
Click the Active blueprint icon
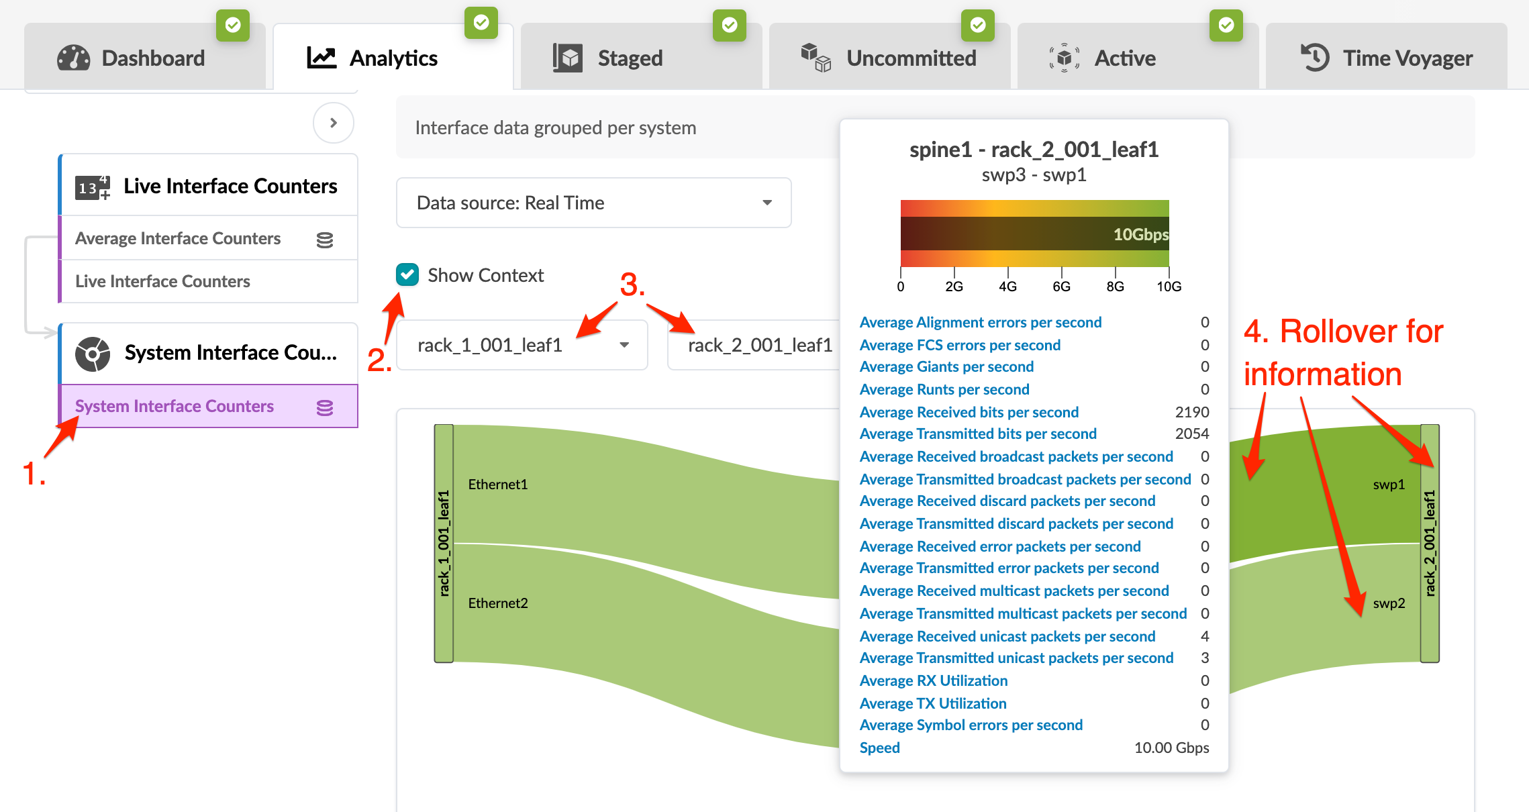(x=1064, y=58)
